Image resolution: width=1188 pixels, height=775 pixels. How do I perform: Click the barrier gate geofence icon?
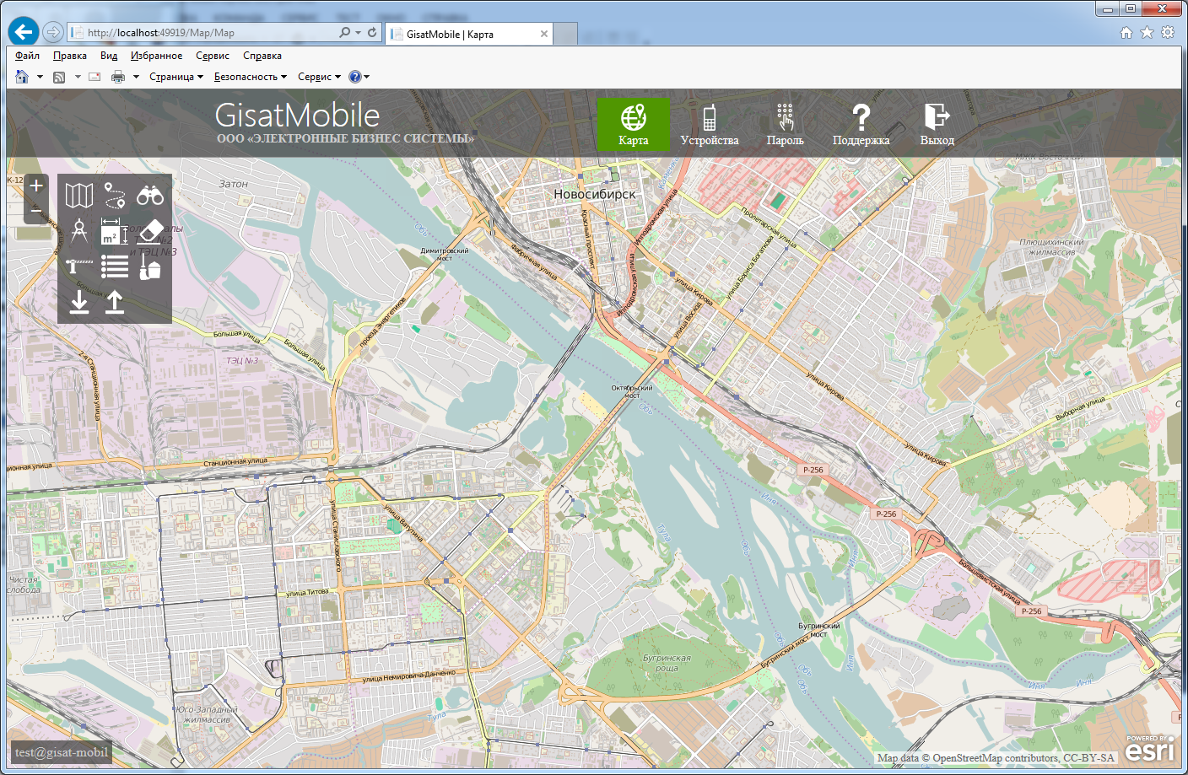[79, 266]
